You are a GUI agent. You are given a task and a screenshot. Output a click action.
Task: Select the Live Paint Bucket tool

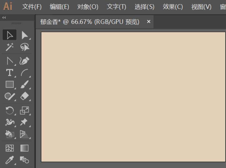[9, 134]
